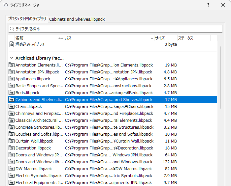This screenshot has width=231, height=186.
Task: Click the Concrete Structures library icon
Action: (12, 127)
